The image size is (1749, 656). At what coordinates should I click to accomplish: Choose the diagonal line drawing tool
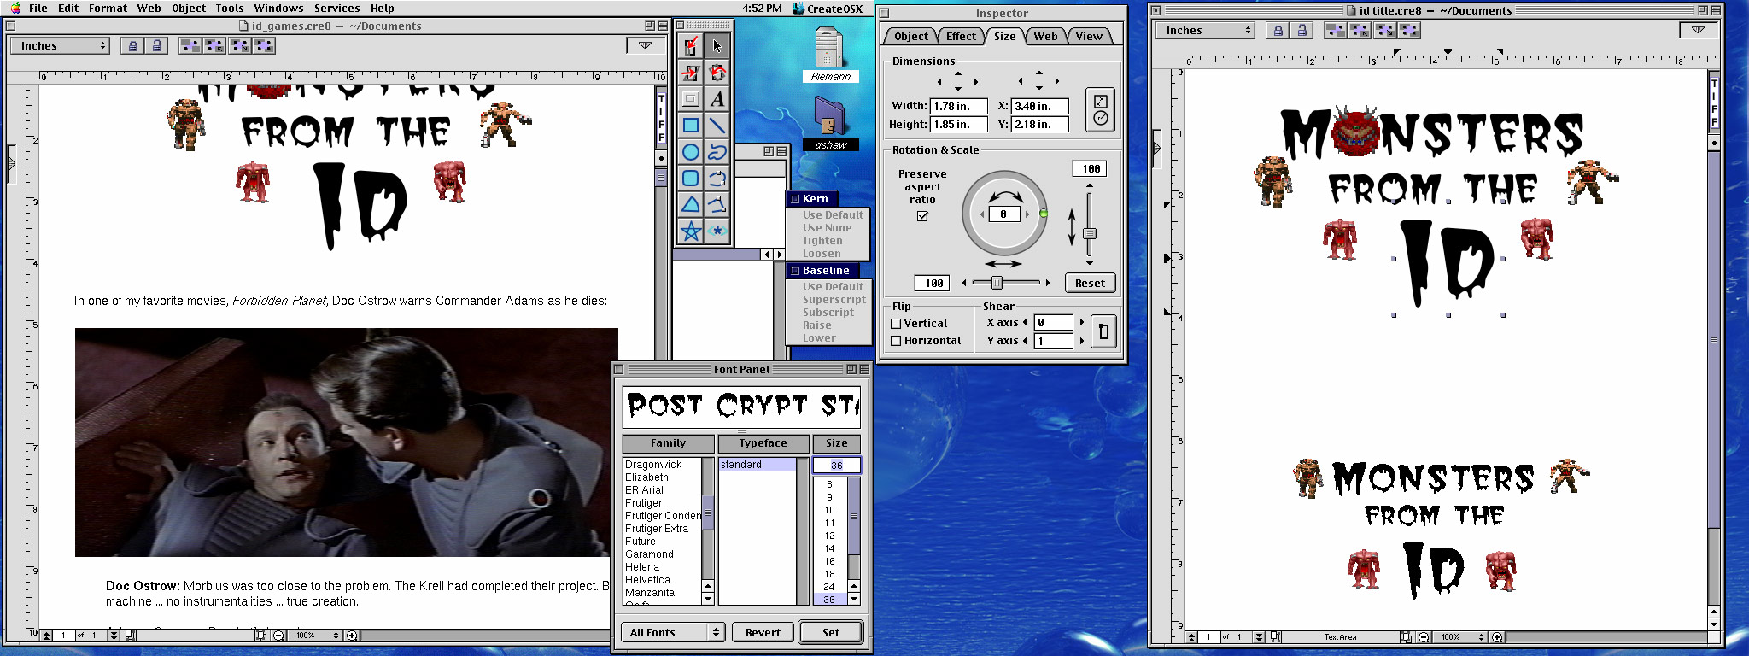point(717,126)
